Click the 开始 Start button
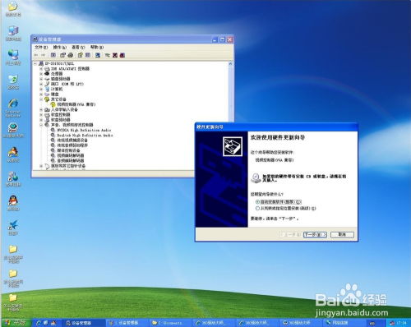411x327 pixels. pos(16,323)
